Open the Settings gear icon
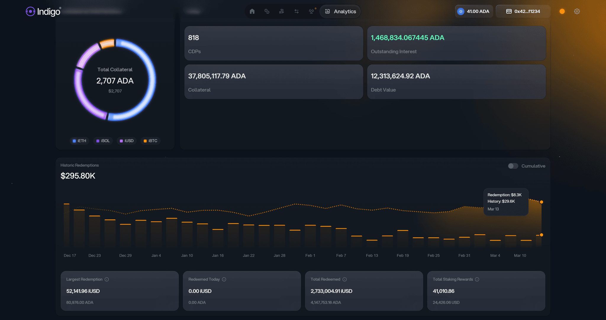The height and width of the screenshot is (320, 606). click(x=576, y=11)
